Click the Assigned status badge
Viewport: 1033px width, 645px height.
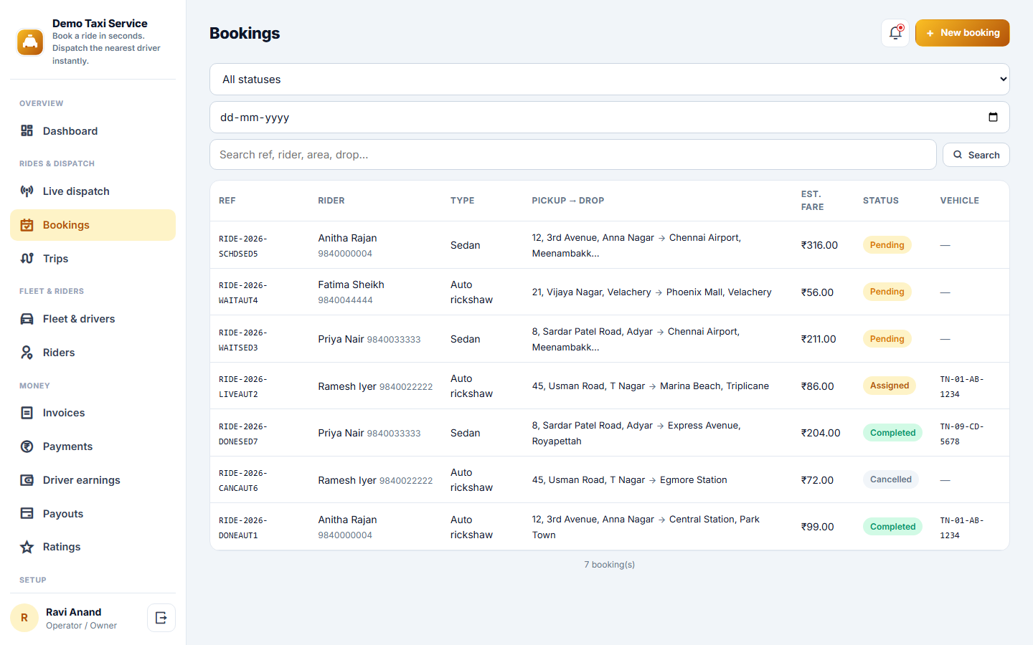point(890,386)
